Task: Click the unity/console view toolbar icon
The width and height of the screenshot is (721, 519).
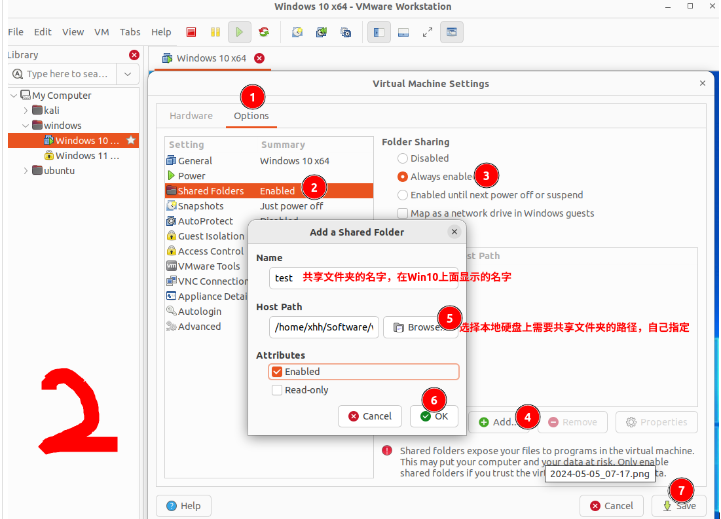Action: click(452, 32)
